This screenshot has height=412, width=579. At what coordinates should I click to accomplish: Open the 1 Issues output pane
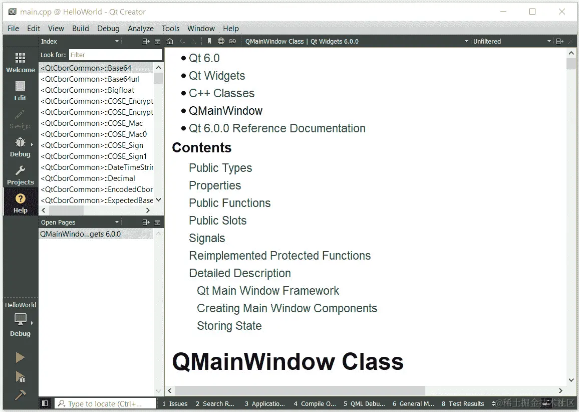coord(175,403)
